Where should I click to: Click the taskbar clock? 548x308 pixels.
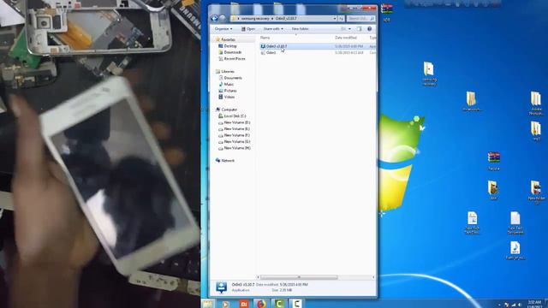point(534,304)
